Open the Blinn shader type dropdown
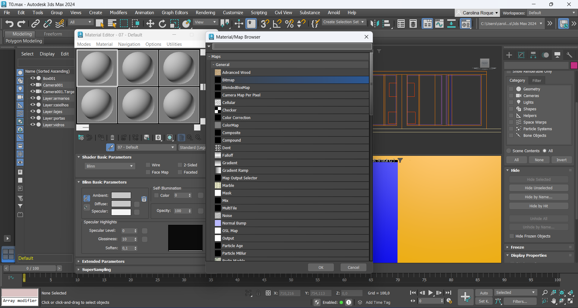This screenshot has height=308, width=578. pyautogui.click(x=110, y=166)
